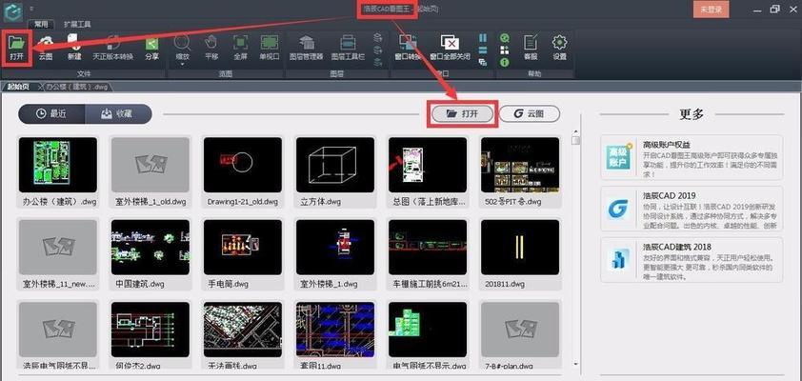Open 设置 settings gear
Screen dimensions: 802x381
tap(559, 47)
